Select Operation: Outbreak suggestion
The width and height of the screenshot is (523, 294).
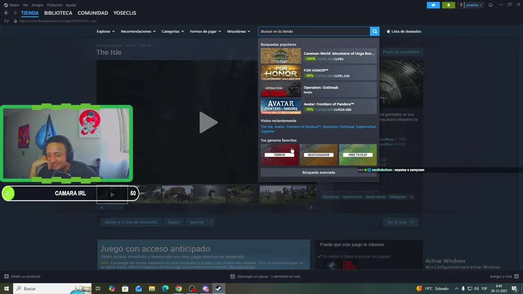(x=319, y=89)
